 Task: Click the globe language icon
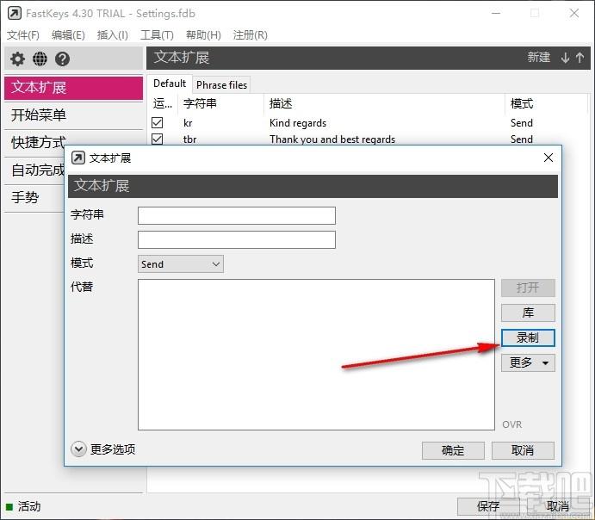coord(40,59)
